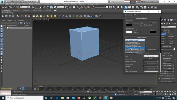
Task: Toggle the Set Key mode button
Action: click(136, 94)
